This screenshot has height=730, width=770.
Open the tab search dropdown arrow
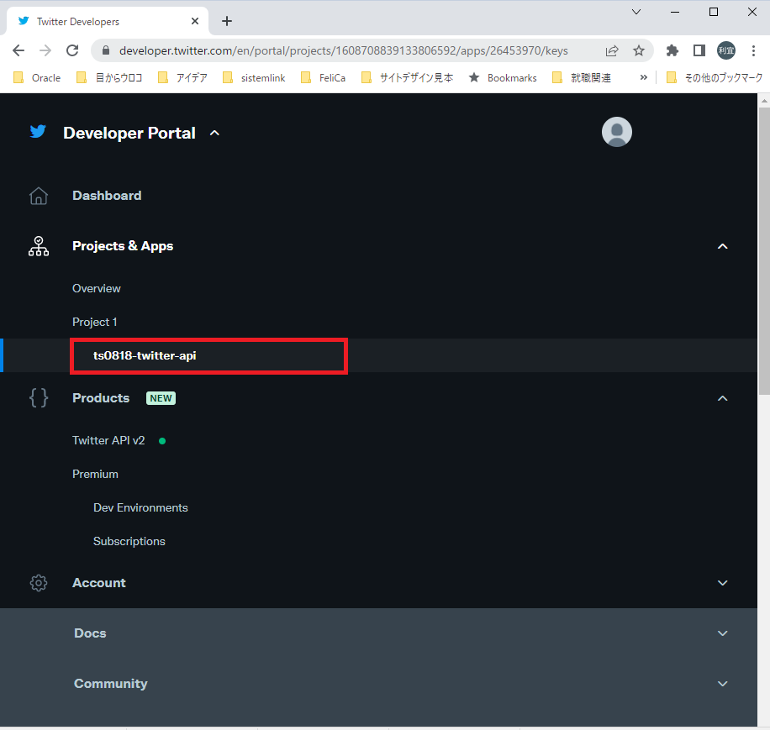[x=636, y=12]
